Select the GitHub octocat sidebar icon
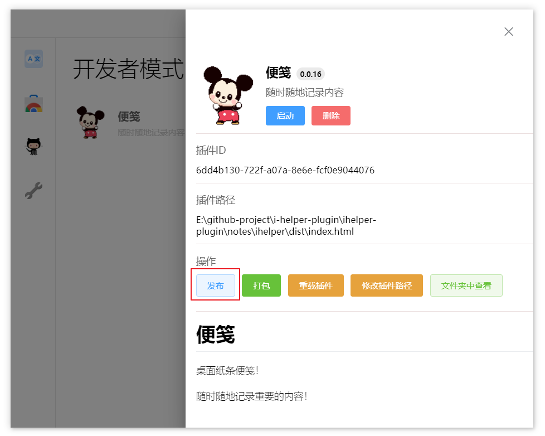The height and width of the screenshot is (436, 545). (x=34, y=147)
